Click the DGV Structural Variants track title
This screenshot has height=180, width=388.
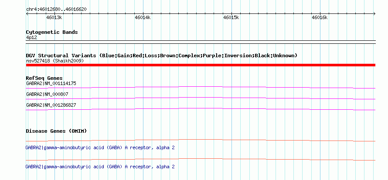pos(162,56)
